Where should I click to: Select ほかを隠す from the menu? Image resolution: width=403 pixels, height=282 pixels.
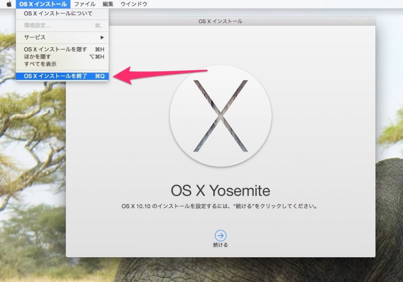[x=62, y=57]
